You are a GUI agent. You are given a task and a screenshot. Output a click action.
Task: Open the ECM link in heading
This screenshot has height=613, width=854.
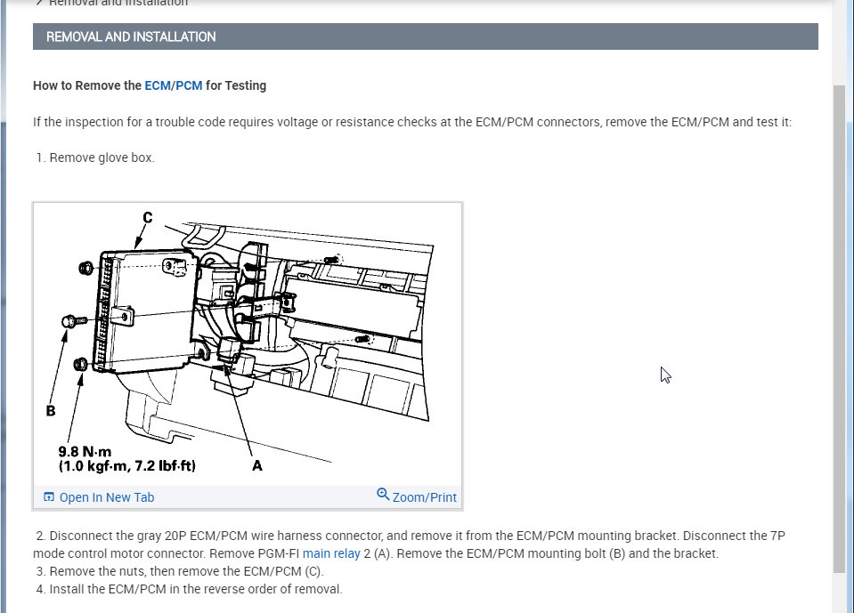tap(158, 85)
